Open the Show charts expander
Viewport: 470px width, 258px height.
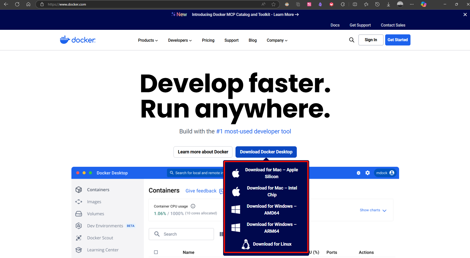373,210
